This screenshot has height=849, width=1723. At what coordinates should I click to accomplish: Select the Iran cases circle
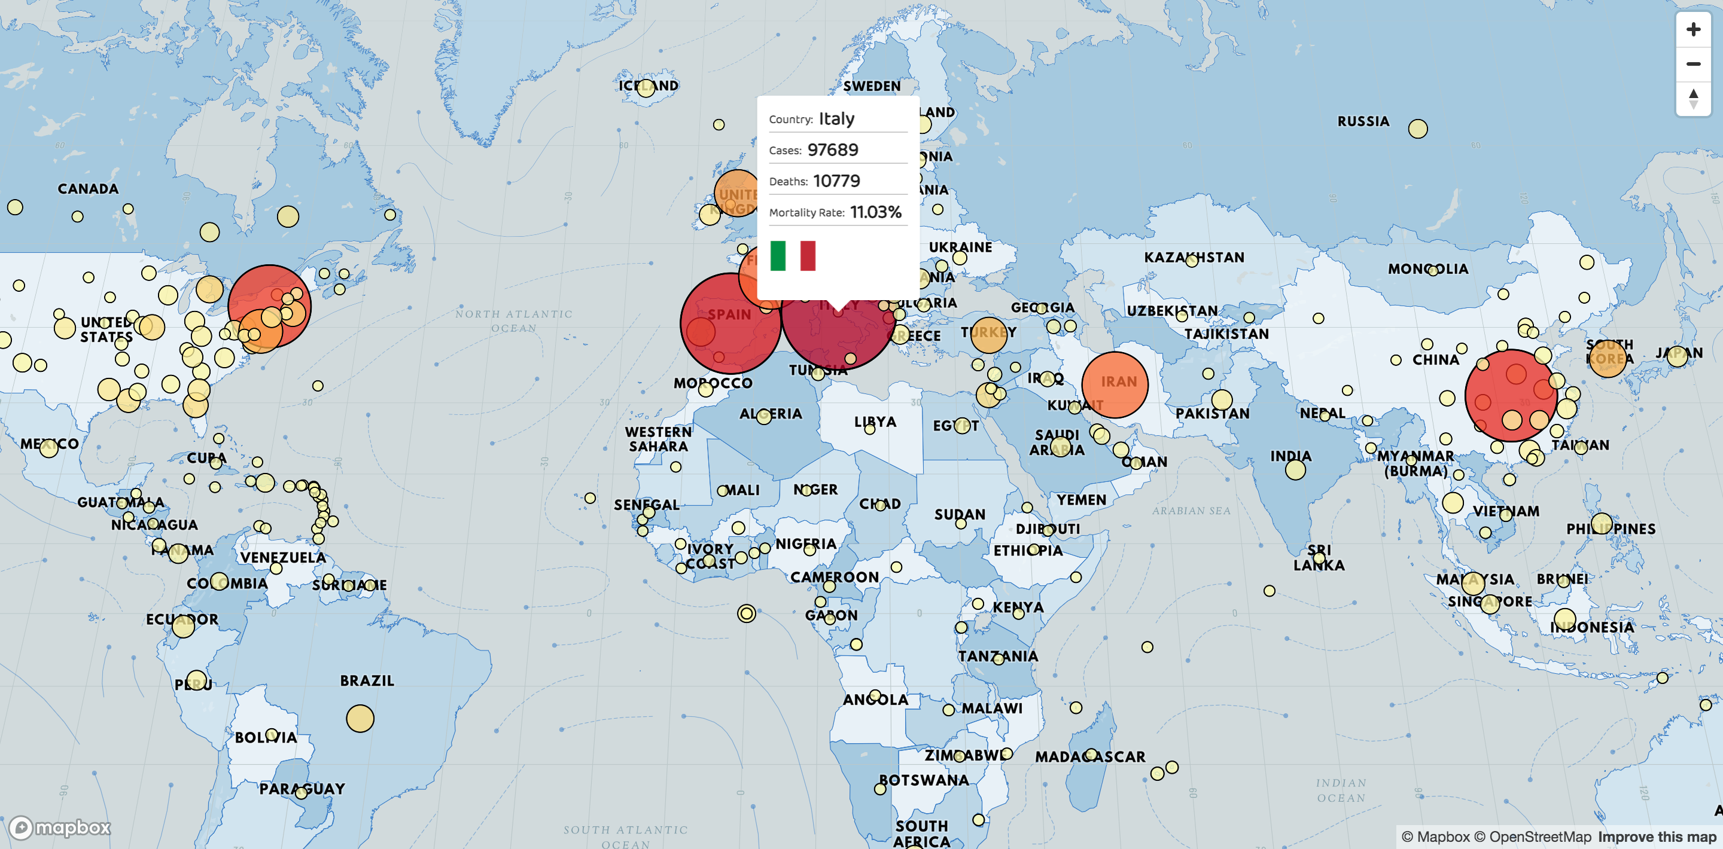(1115, 384)
